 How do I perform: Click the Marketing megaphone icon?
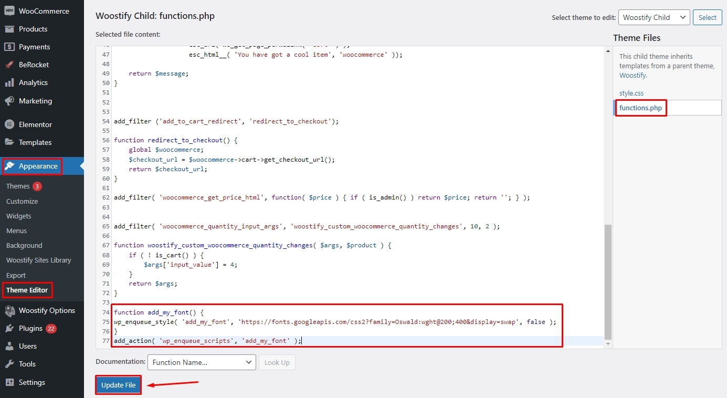pyautogui.click(x=9, y=101)
